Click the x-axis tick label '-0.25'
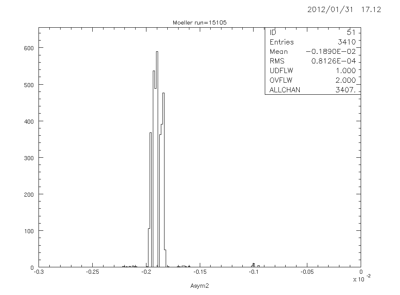The height and width of the screenshot is (295, 400). click(x=92, y=272)
